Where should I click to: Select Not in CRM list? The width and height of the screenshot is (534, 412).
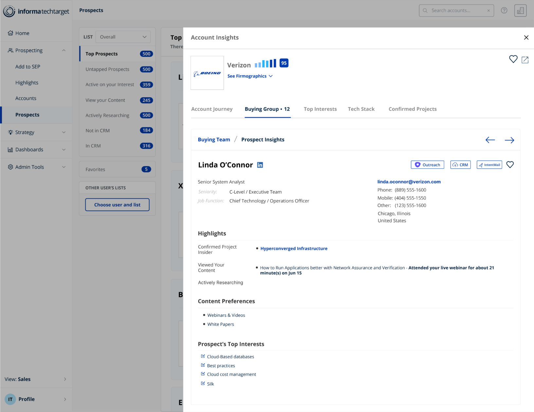coord(117,130)
